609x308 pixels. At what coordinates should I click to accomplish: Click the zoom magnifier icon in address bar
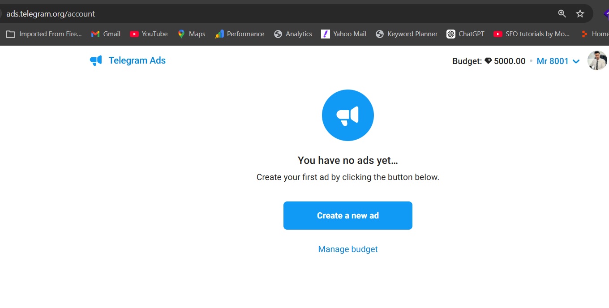click(x=562, y=14)
